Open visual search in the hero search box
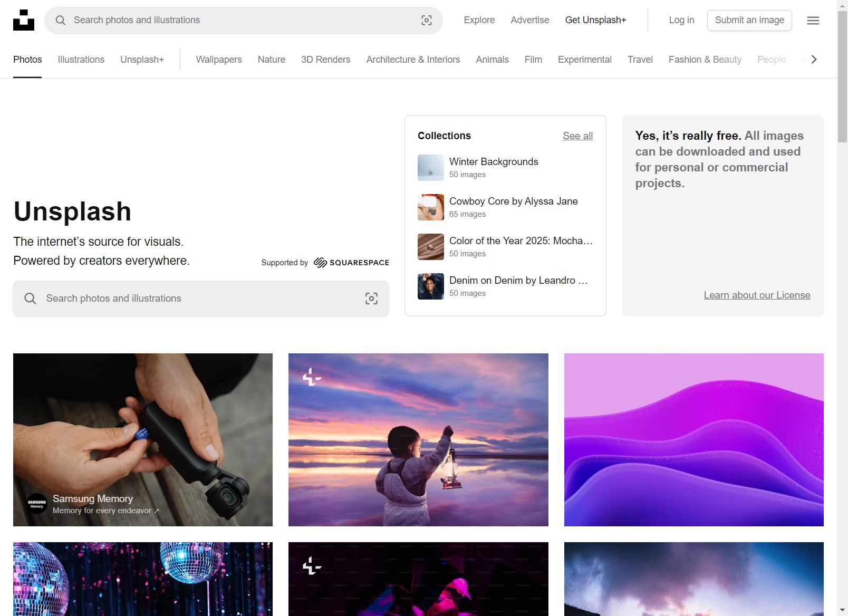Viewport: 848px width, 616px height. (x=371, y=299)
